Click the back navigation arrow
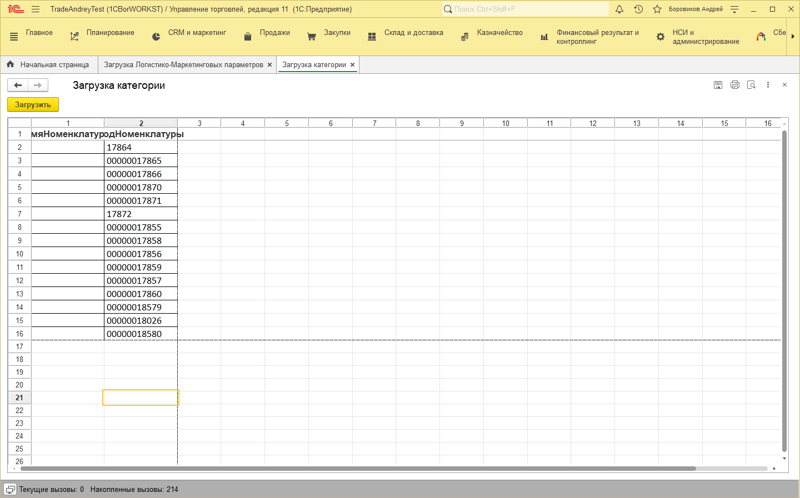This screenshot has height=498, width=800. click(18, 85)
